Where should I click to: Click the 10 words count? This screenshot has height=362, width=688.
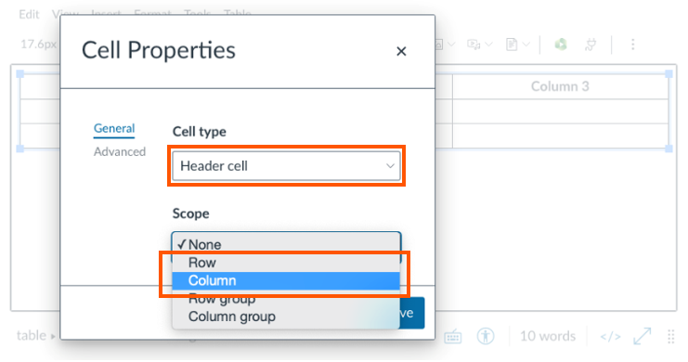coord(548,336)
